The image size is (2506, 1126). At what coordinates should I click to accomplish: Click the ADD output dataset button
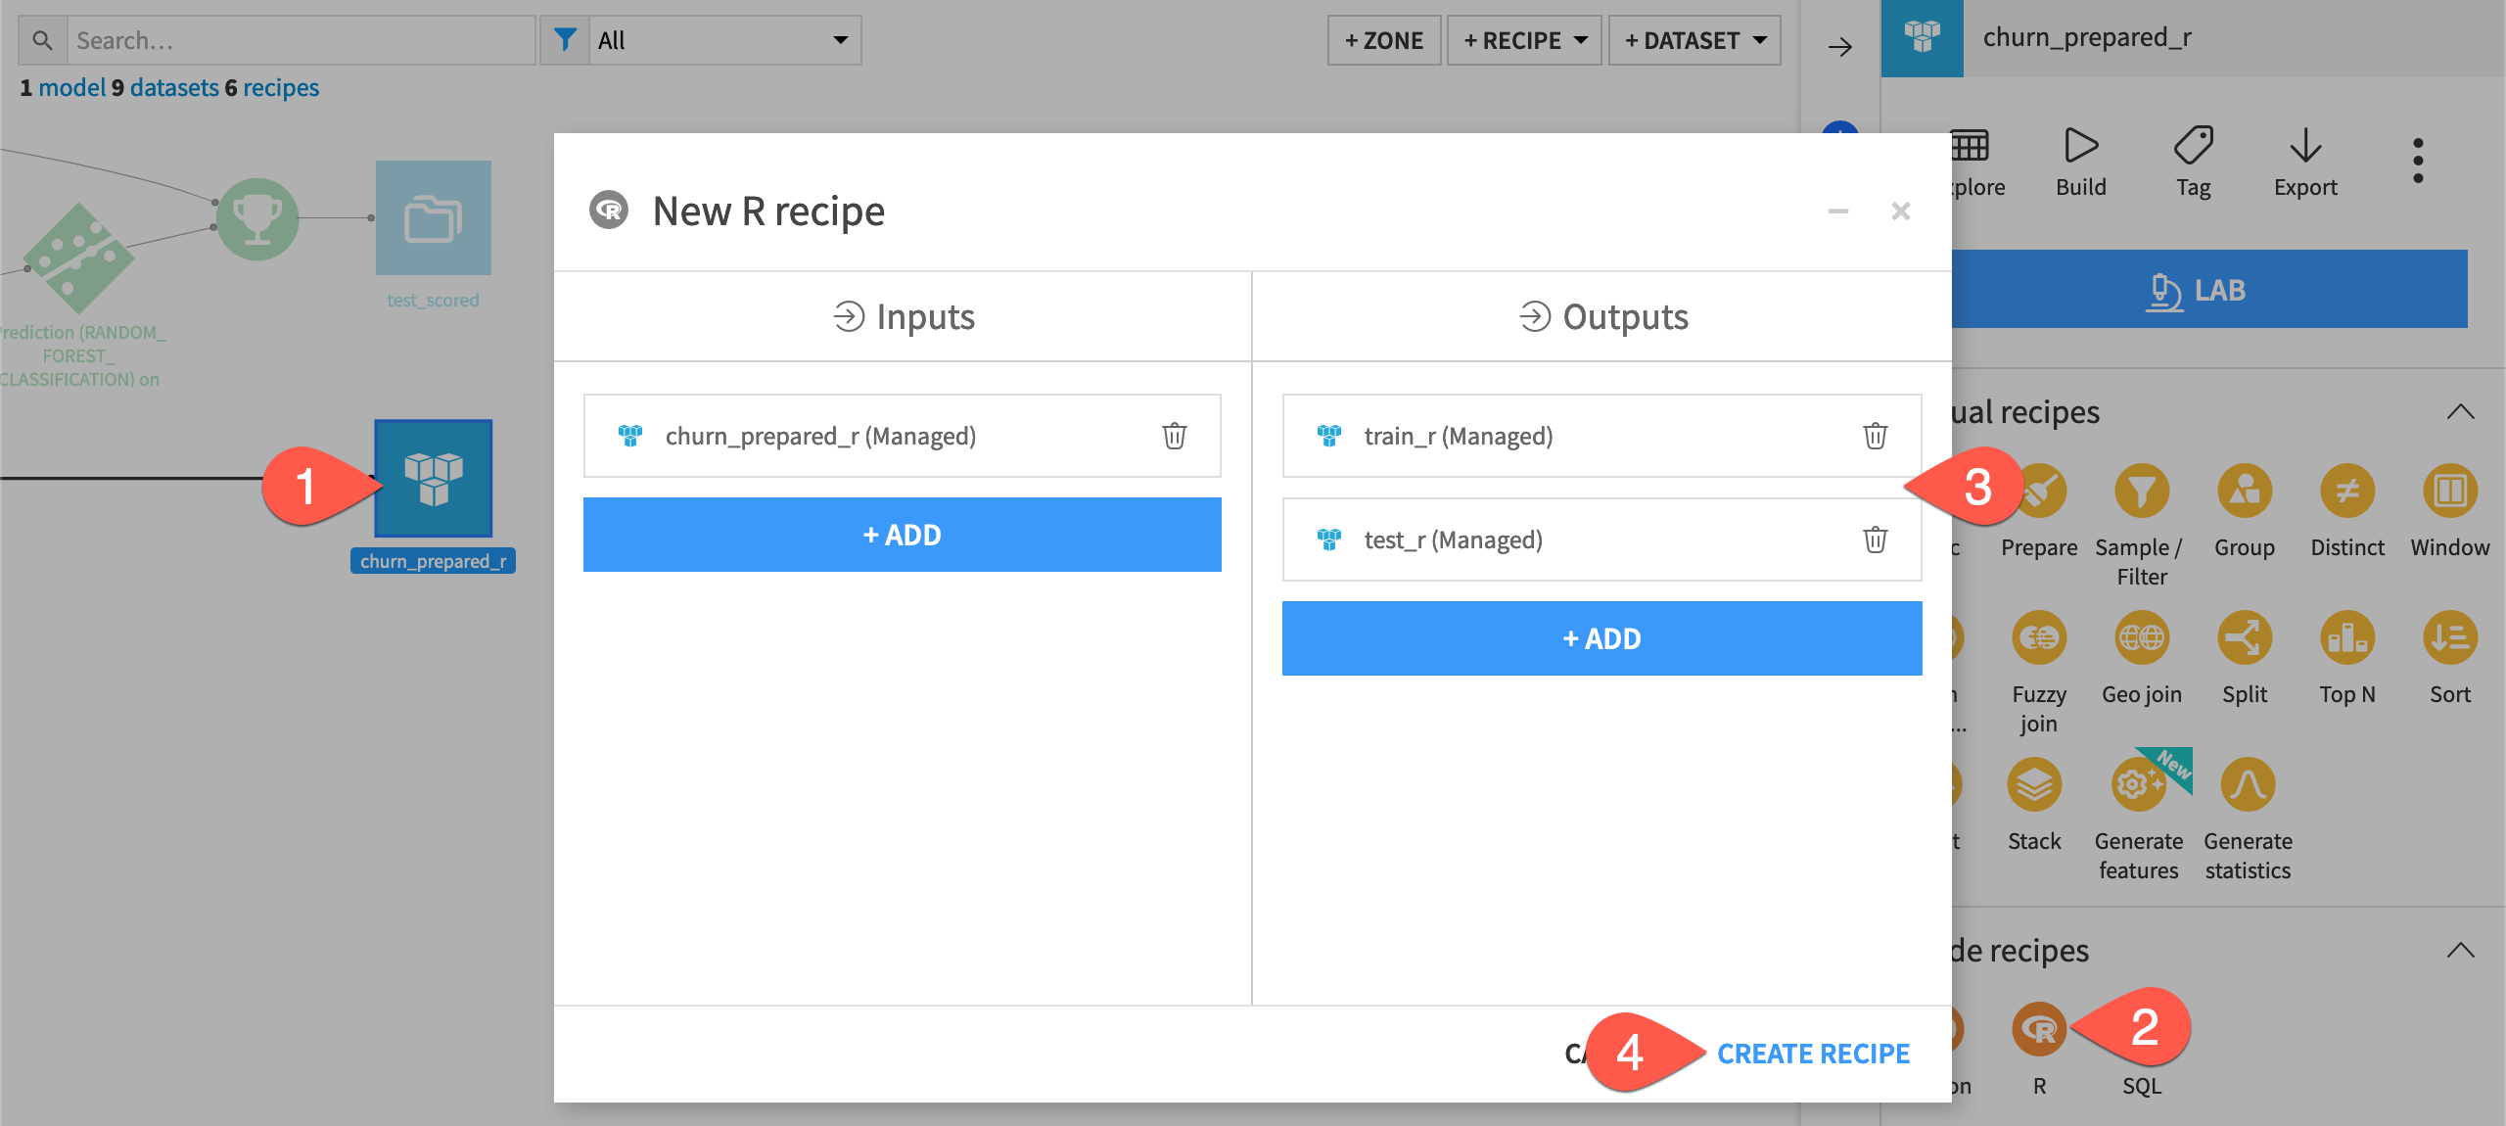coord(1601,638)
